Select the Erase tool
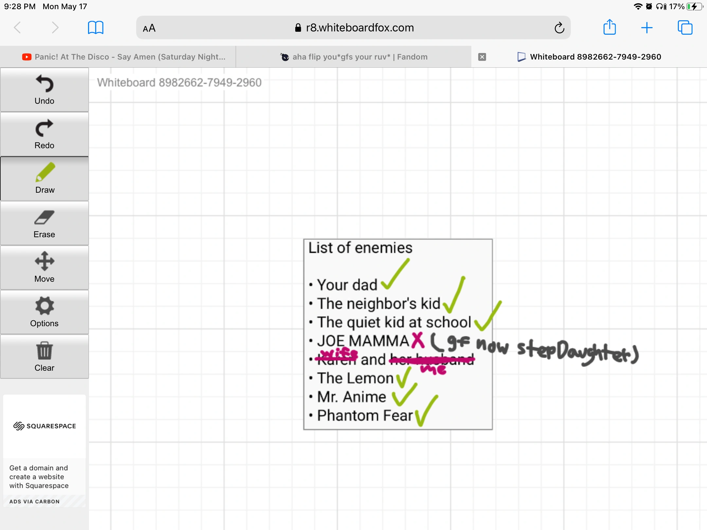The width and height of the screenshot is (707, 530). click(x=44, y=223)
